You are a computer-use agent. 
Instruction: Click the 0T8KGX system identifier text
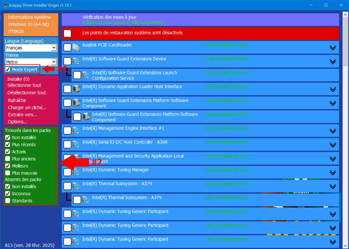click(x=16, y=31)
